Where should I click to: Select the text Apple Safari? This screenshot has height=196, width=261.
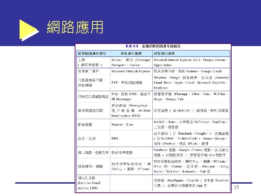[x=163, y=65]
